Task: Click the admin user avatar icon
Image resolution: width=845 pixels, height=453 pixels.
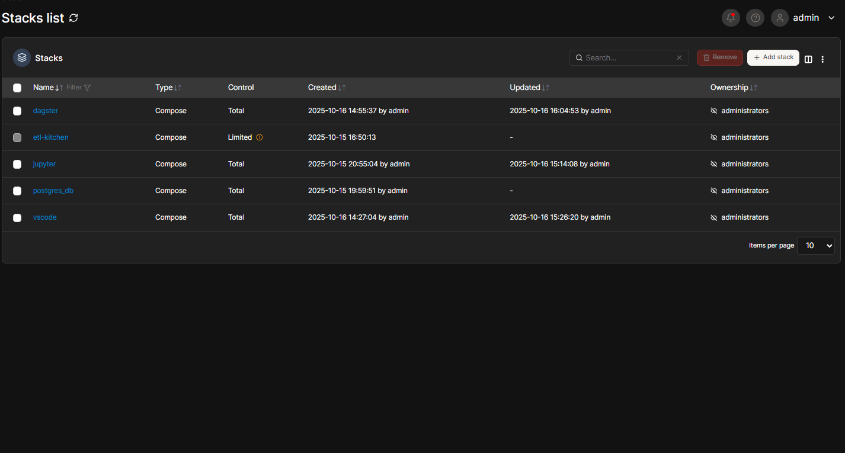Action: [x=780, y=18]
